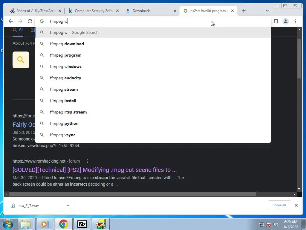Open a new tab with the plus button

pos(244,11)
